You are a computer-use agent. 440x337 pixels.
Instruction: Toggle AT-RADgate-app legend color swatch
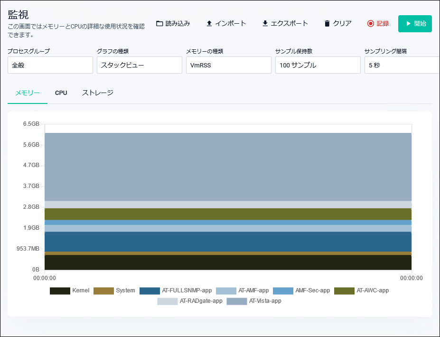pos(167,301)
